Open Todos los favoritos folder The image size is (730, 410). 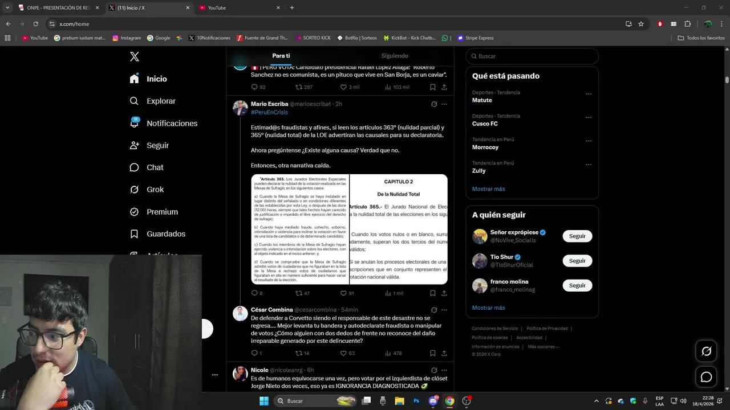point(701,38)
